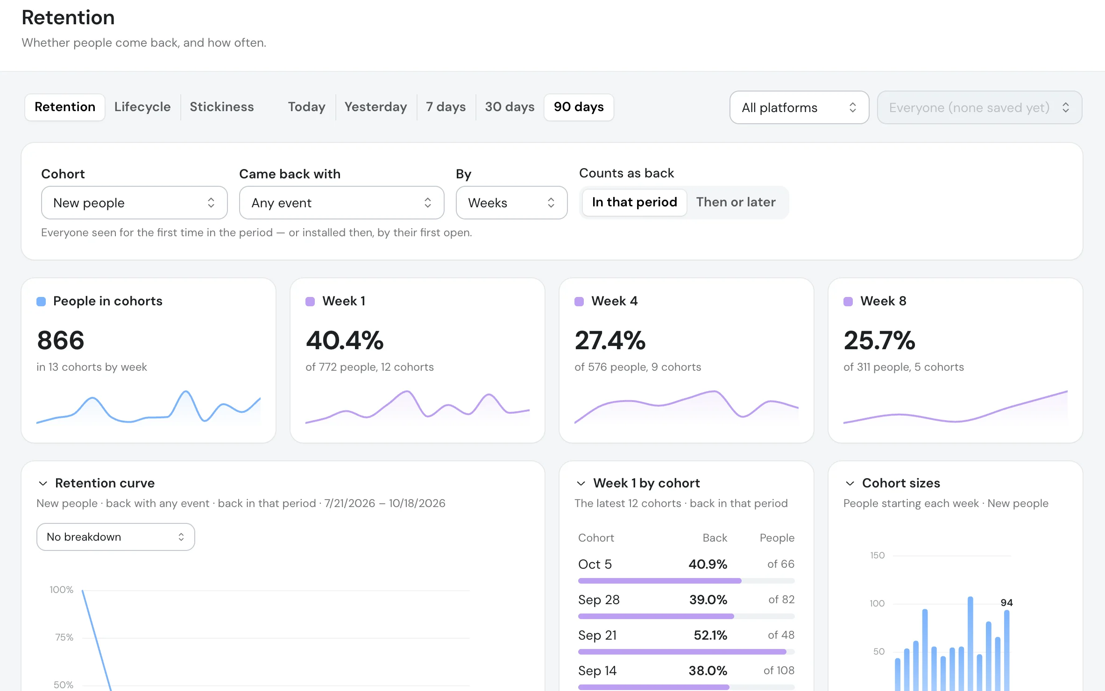Click the 866 people count

point(61,340)
